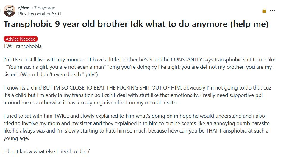The image size is (281, 158).
Task: Click the sad face emoticon at post end
Action: tap(88, 151)
